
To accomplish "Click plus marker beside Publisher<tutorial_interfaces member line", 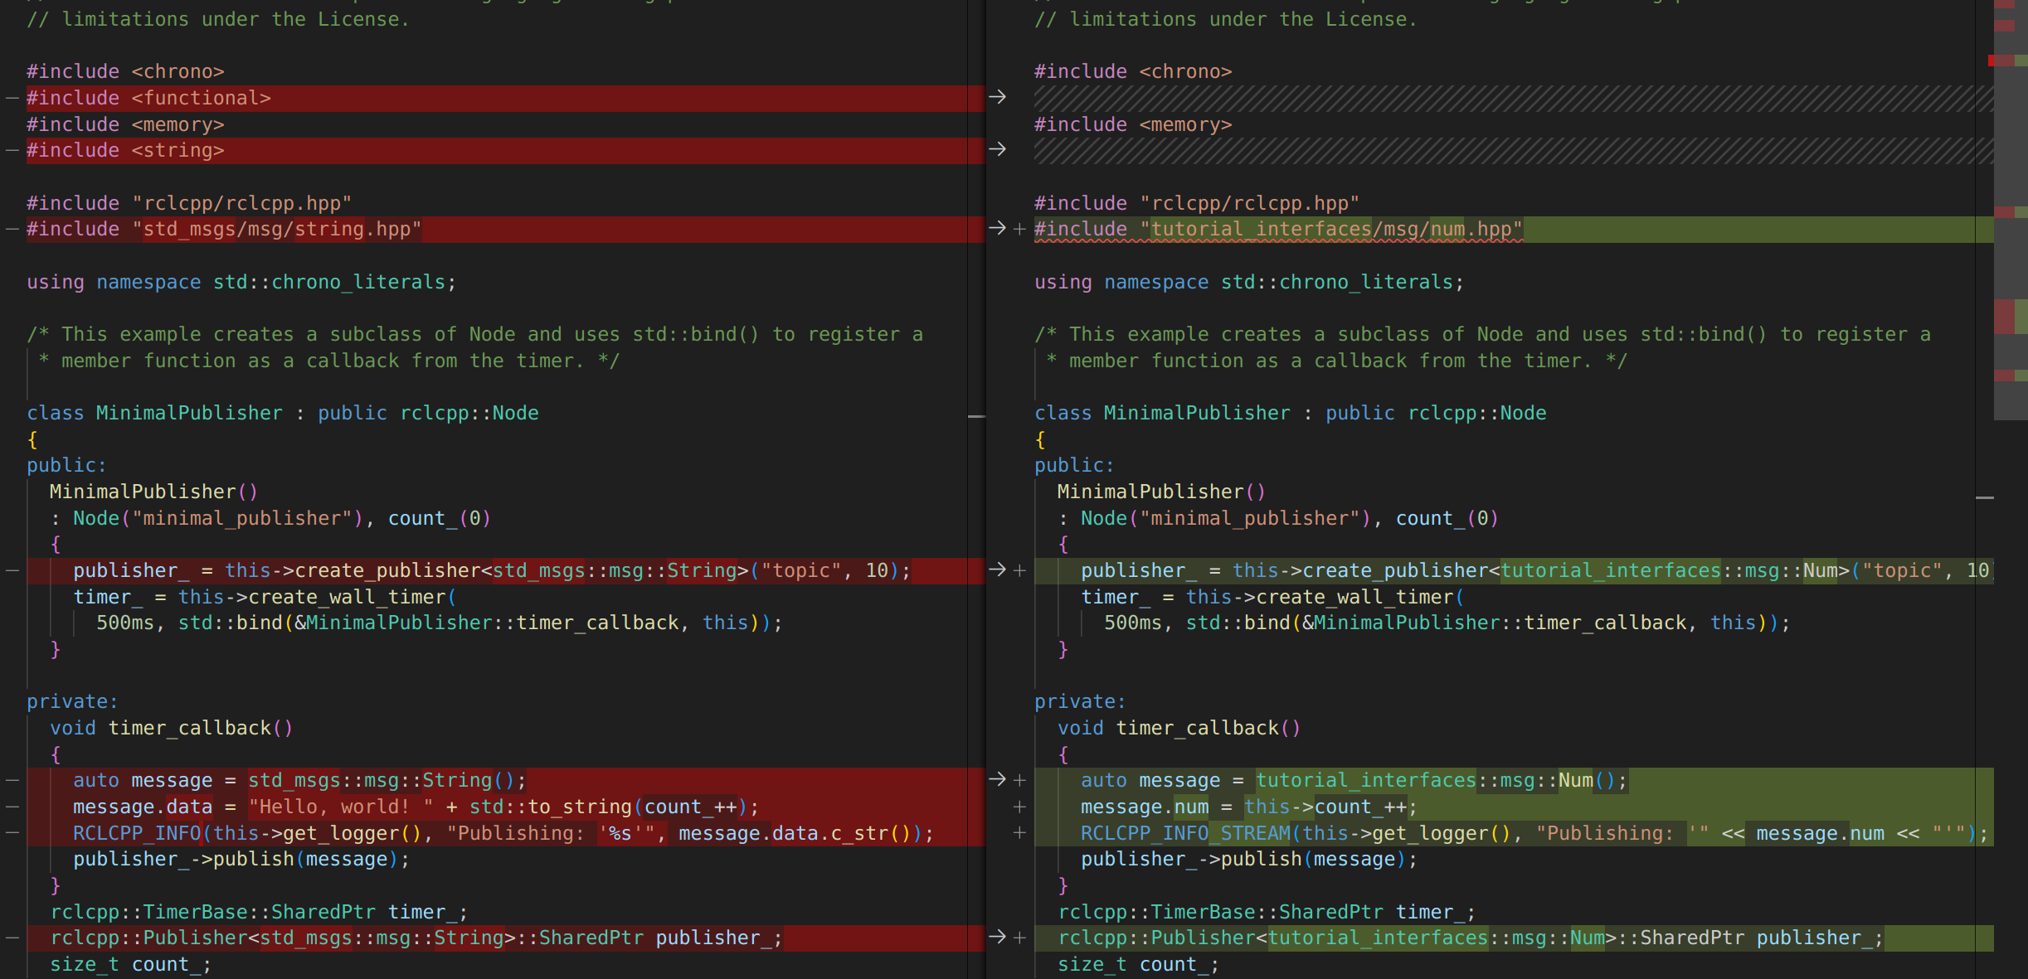I will 1020,938.
